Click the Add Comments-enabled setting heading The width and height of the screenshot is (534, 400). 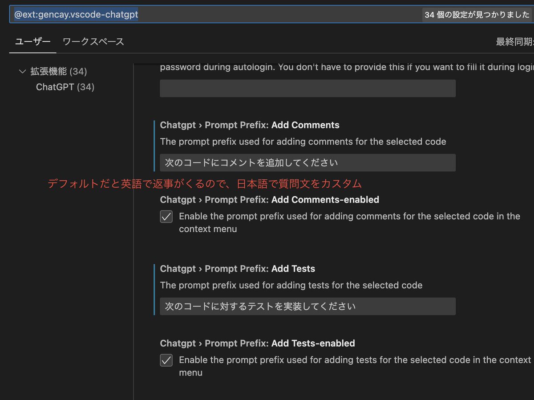270,200
